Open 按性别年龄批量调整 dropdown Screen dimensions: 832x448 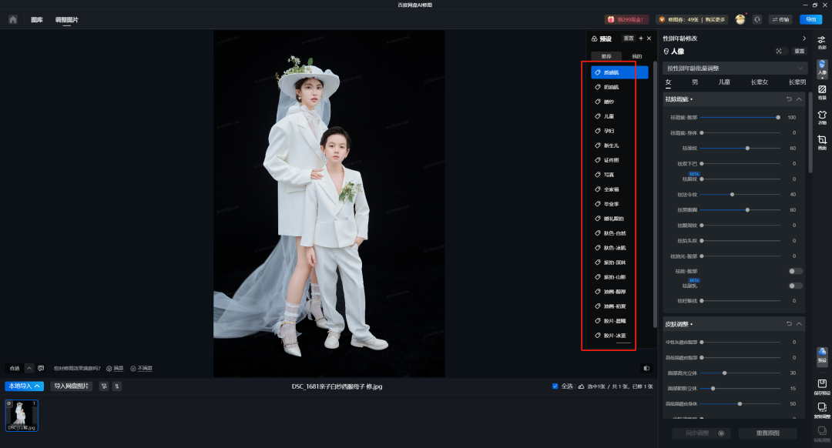[735, 69]
